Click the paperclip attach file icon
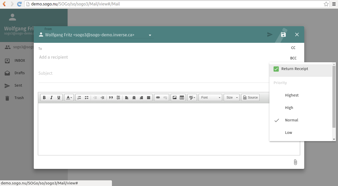 point(295,162)
